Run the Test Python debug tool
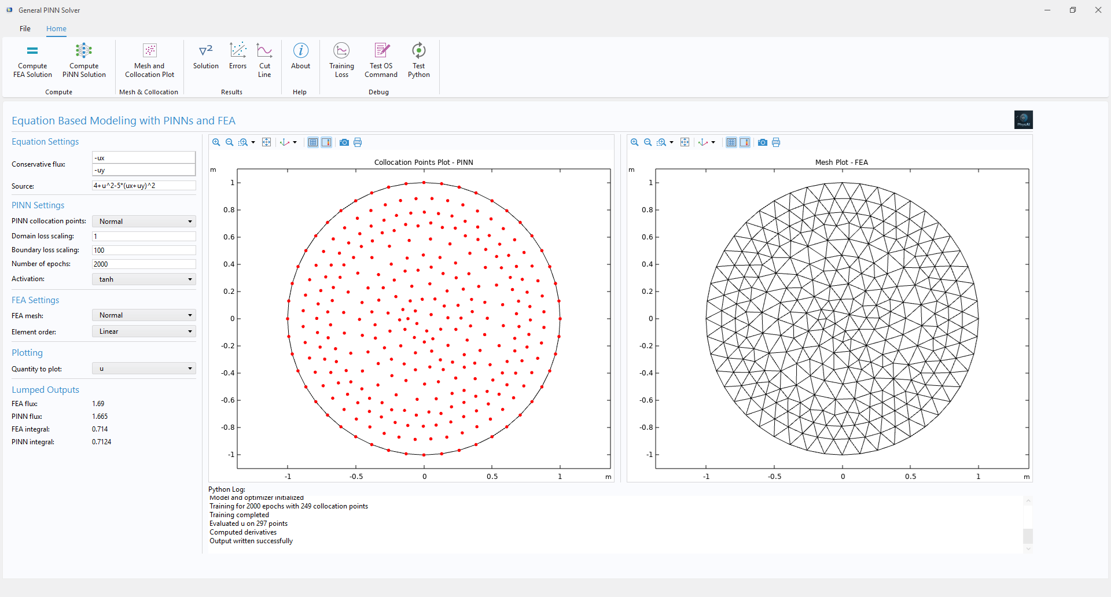This screenshot has height=597, width=1111. point(418,60)
